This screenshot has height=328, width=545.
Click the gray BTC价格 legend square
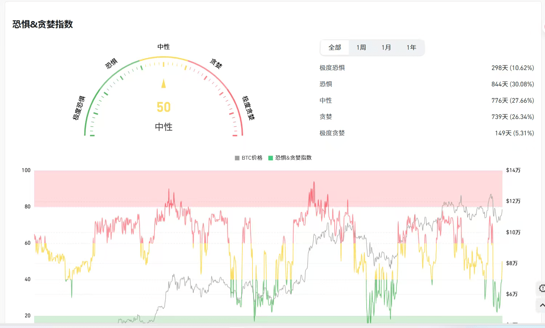click(x=237, y=158)
